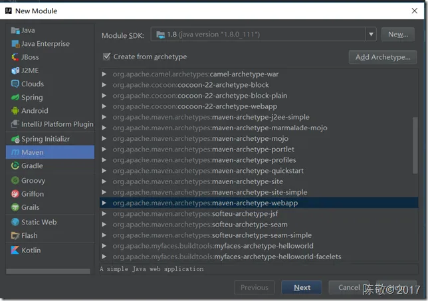Click the Griffon icon
This screenshot has width=428, height=301.
pos(15,194)
